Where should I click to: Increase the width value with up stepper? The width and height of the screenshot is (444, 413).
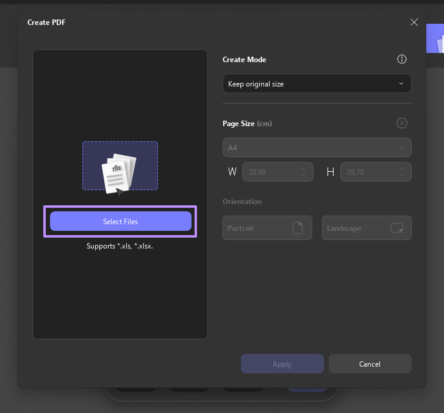[303, 169]
